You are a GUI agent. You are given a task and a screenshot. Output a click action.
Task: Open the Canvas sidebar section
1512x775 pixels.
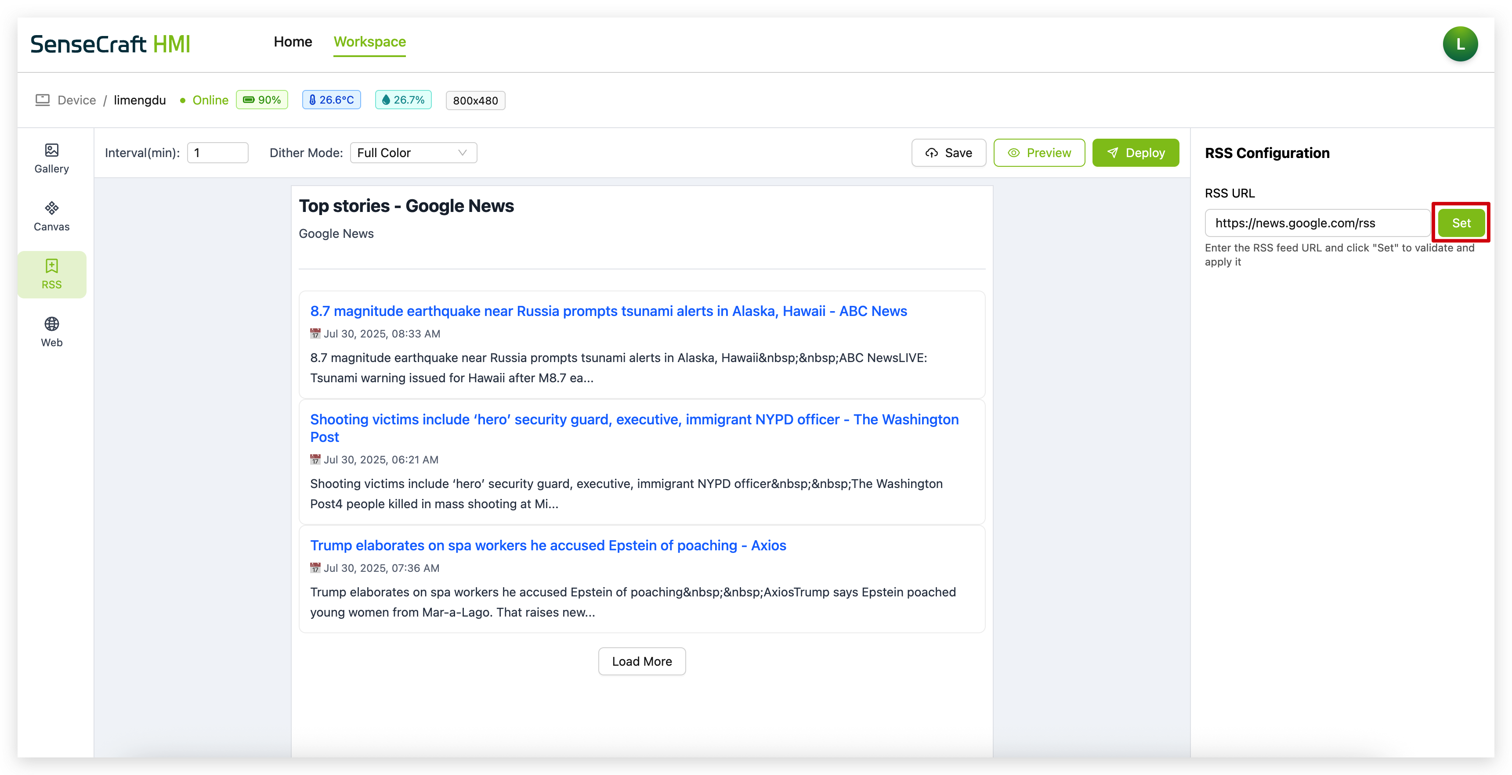52,217
